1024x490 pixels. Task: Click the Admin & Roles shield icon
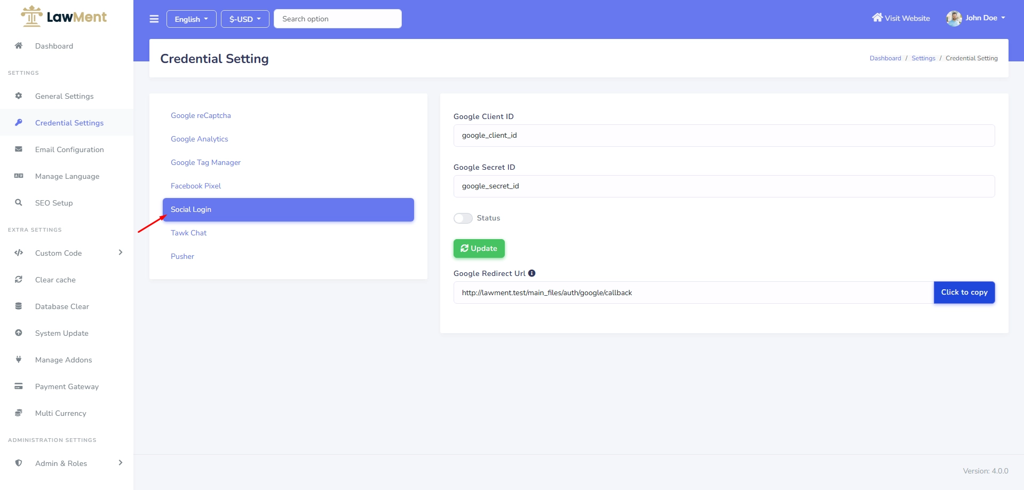(x=19, y=463)
